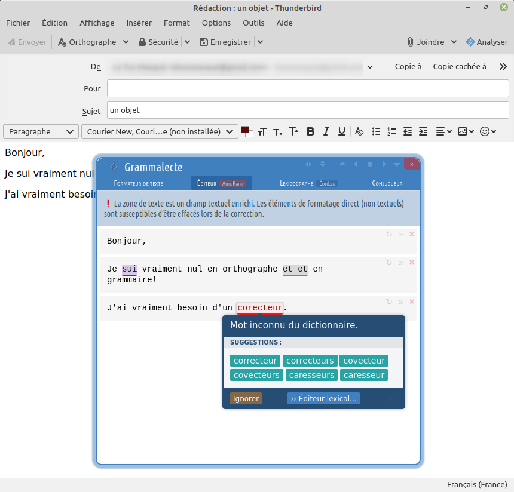Choose suggestion 'correcteurs'
Screen dimensions: 514x492
pyautogui.click(x=310, y=361)
